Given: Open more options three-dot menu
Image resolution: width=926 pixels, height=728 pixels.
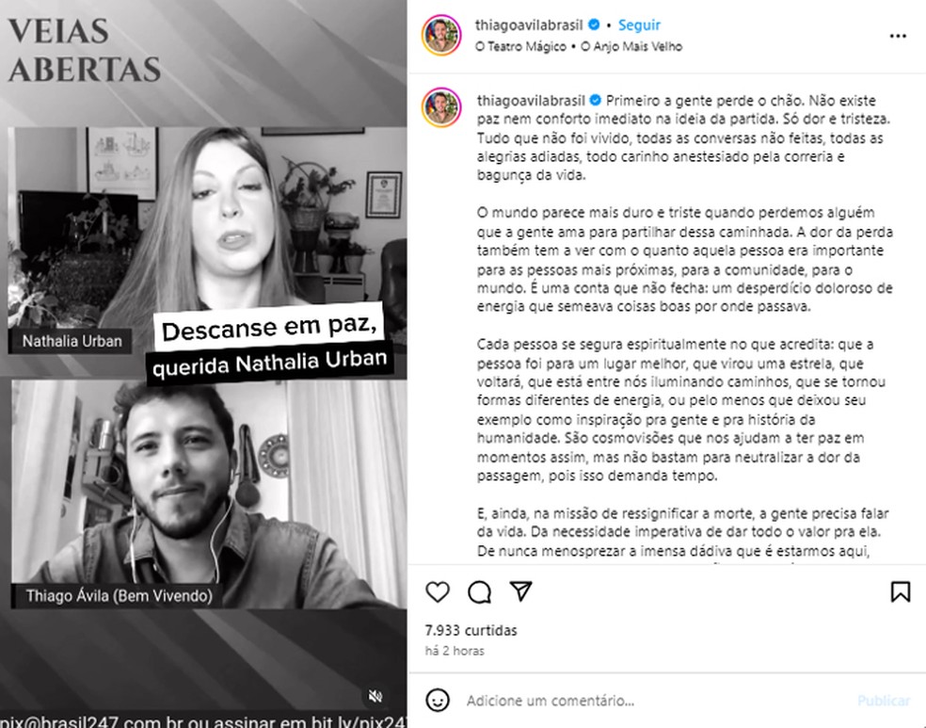Looking at the screenshot, I should pyautogui.click(x=898, y=36).
